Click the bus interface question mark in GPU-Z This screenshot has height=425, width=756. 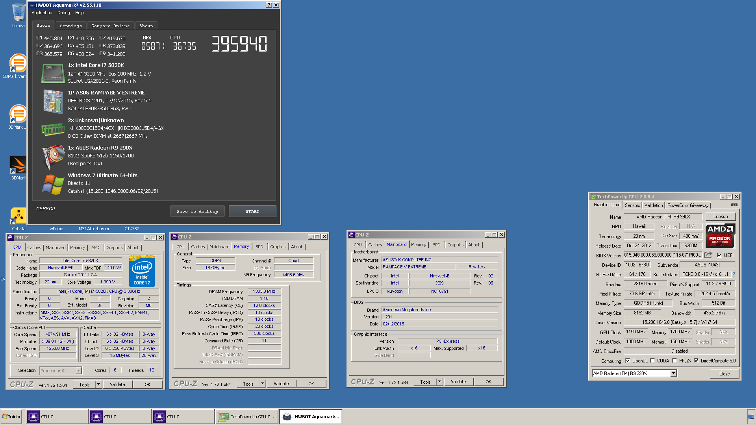[x=734, y=274]
